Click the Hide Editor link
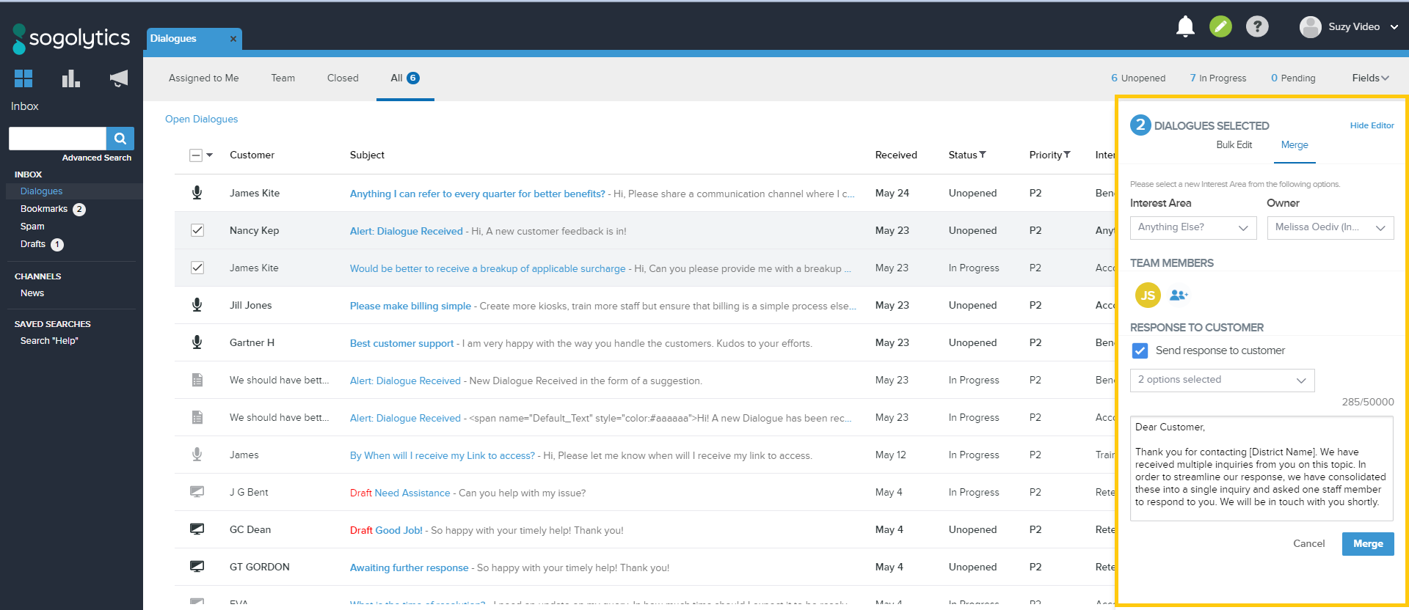The width and height of the screenshot is (1409, 610). (1372, 126)
